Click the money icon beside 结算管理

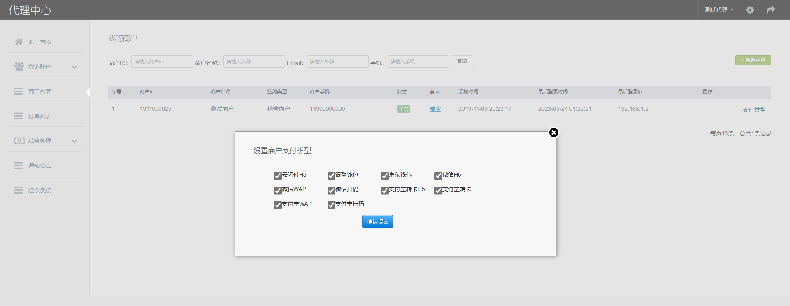coord(19,141)
